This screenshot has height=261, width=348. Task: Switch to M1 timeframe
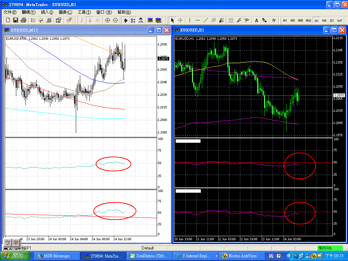(285, 20)
